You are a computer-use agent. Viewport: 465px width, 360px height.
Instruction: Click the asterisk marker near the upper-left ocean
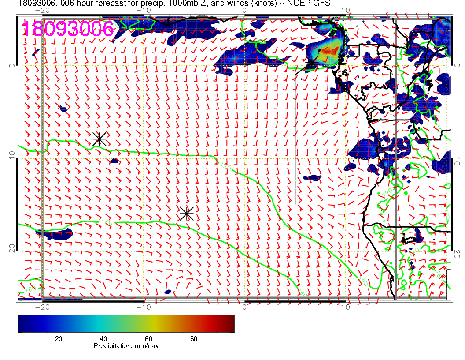[100, 139]
